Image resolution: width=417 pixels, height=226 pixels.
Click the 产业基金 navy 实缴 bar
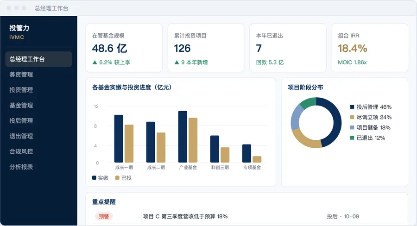[x=183, y=137]
